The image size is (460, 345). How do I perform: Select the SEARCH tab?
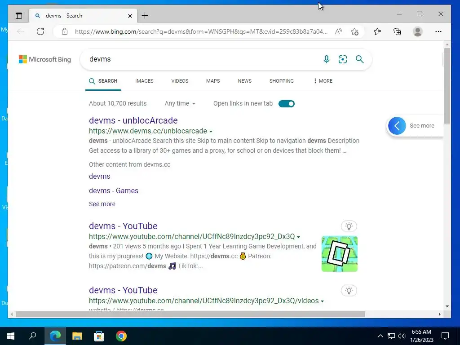[103, 81]
